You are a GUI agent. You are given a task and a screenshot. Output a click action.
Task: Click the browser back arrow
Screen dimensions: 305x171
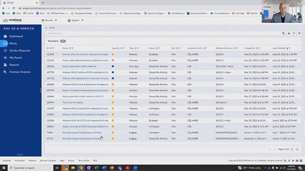tap(3, 8)
